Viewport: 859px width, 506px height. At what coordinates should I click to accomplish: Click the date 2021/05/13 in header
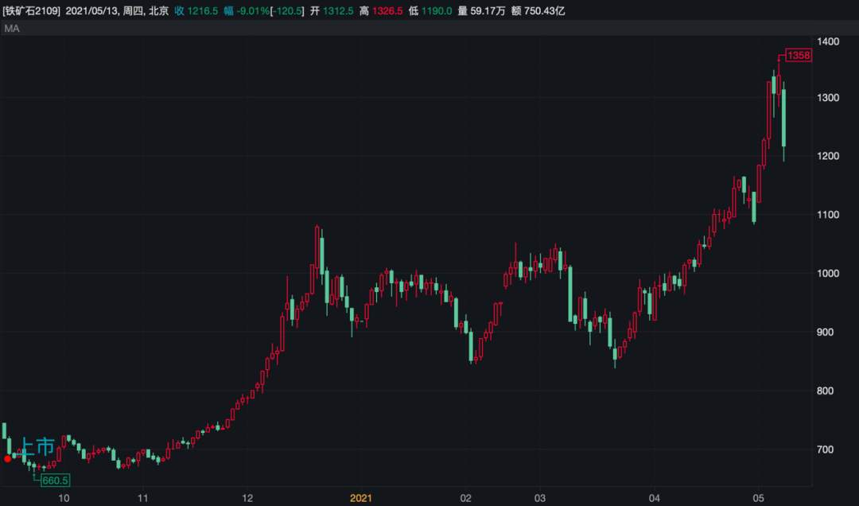(91, 10)
